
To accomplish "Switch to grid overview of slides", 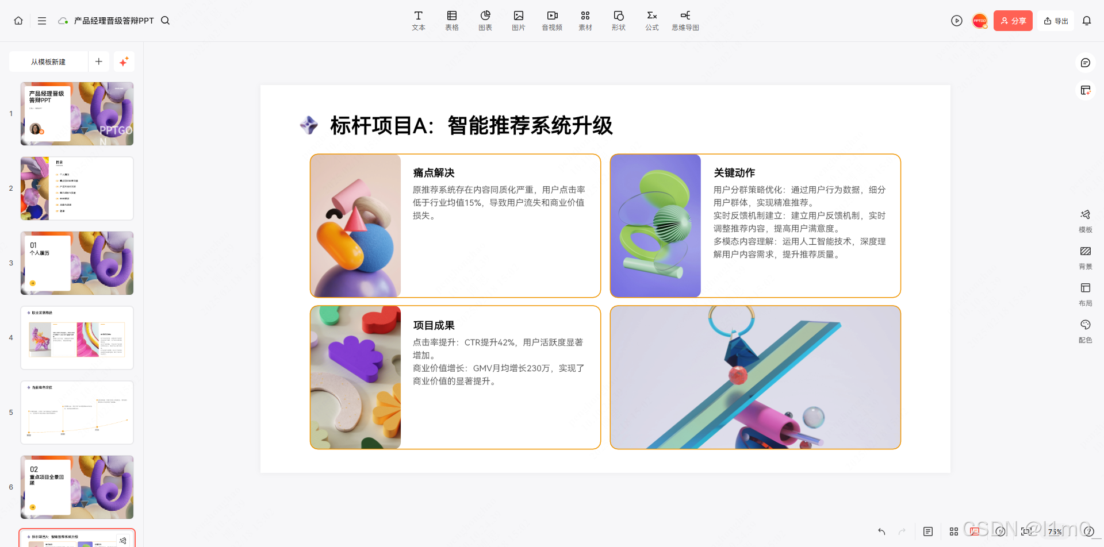I will point(954,531).
